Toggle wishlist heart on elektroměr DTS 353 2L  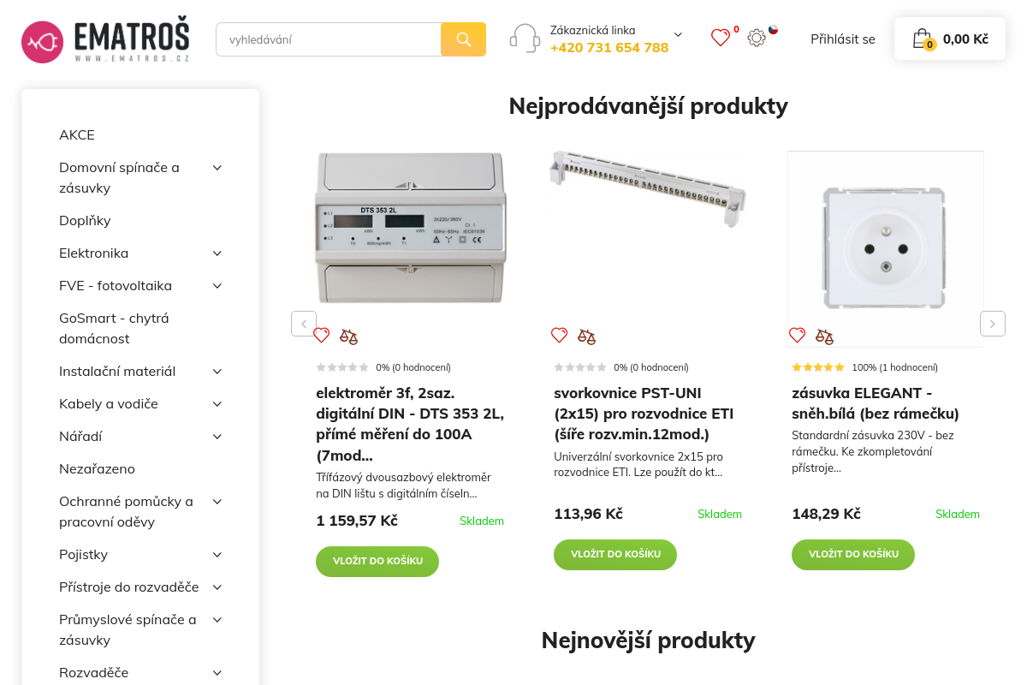tap(322, 336)
